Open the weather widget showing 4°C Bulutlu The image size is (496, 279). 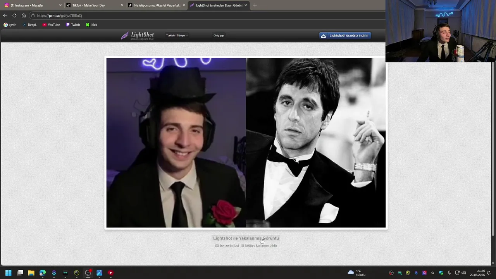[x=357, y=273]
